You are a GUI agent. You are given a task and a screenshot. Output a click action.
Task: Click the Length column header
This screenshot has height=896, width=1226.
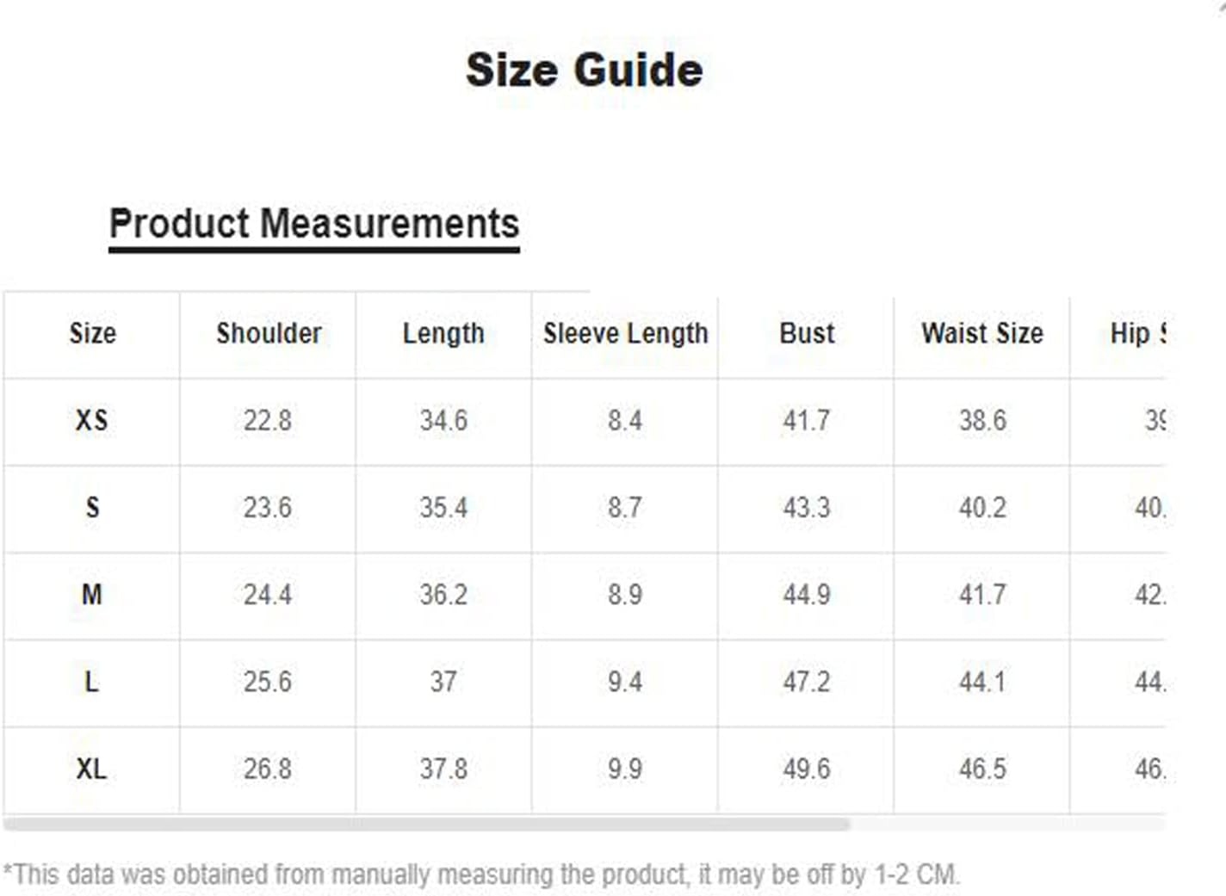coord(443,333)
